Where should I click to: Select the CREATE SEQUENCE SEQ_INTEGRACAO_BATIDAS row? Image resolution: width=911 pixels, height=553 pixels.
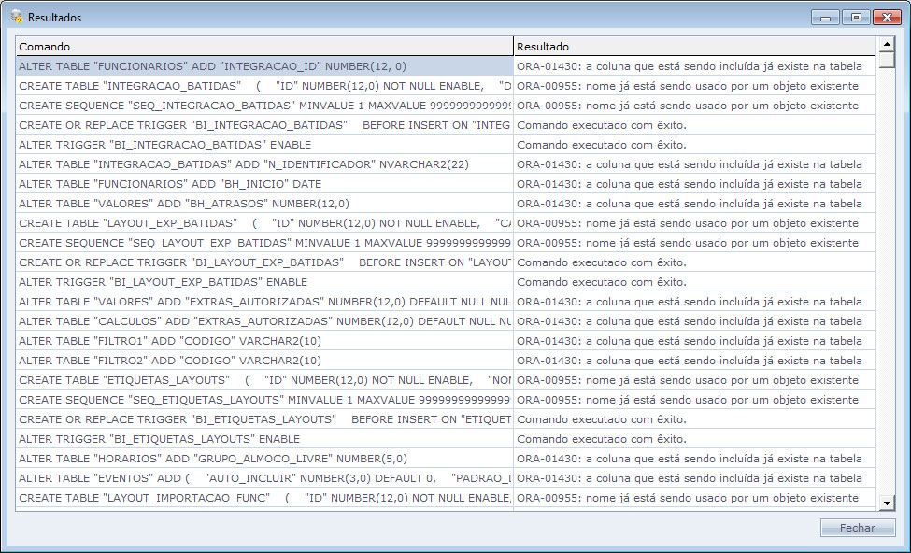263,106
